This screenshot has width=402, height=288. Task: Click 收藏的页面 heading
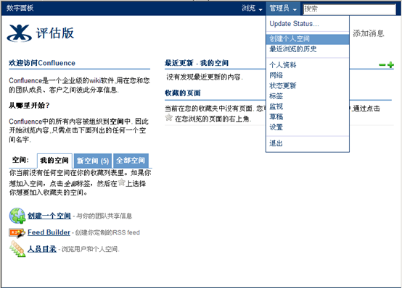(183, 93)
